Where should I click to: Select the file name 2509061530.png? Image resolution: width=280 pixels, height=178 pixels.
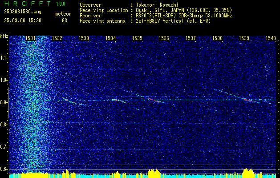(x=23, y=12)
